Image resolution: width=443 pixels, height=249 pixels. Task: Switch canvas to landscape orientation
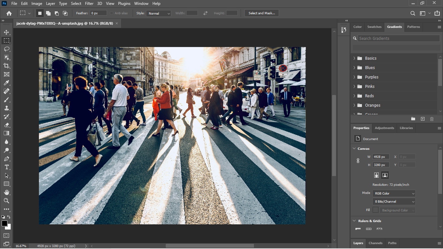tap(385, 175)
